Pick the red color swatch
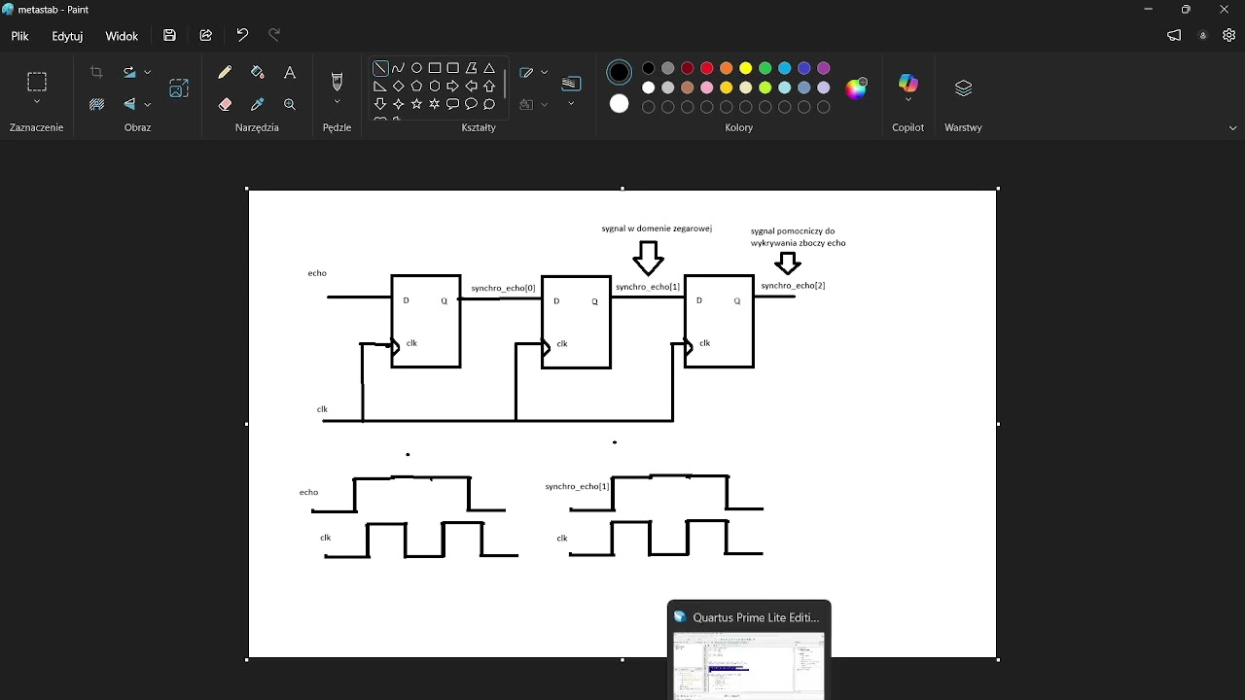Screen dimensions: 1245x700 tap(708, 68)
